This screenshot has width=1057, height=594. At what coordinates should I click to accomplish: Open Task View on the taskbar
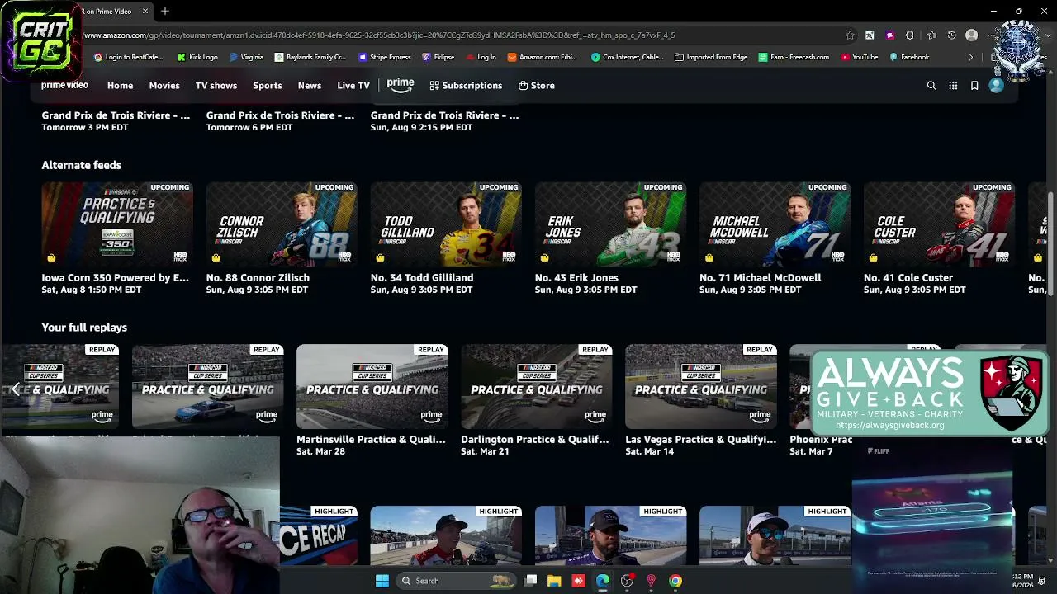coord(530,581)
